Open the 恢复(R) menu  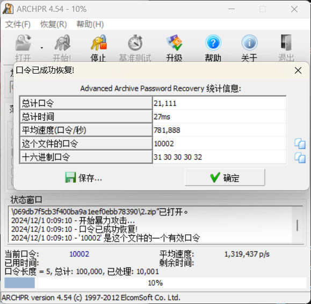click(x=54, y=24)
